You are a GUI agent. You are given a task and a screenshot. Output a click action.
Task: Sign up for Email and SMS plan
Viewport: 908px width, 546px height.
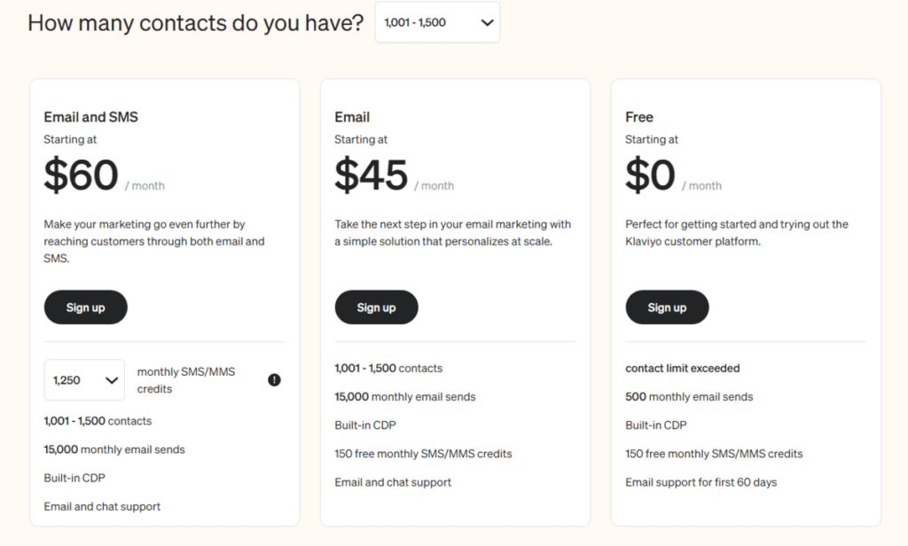pos(86,308)
